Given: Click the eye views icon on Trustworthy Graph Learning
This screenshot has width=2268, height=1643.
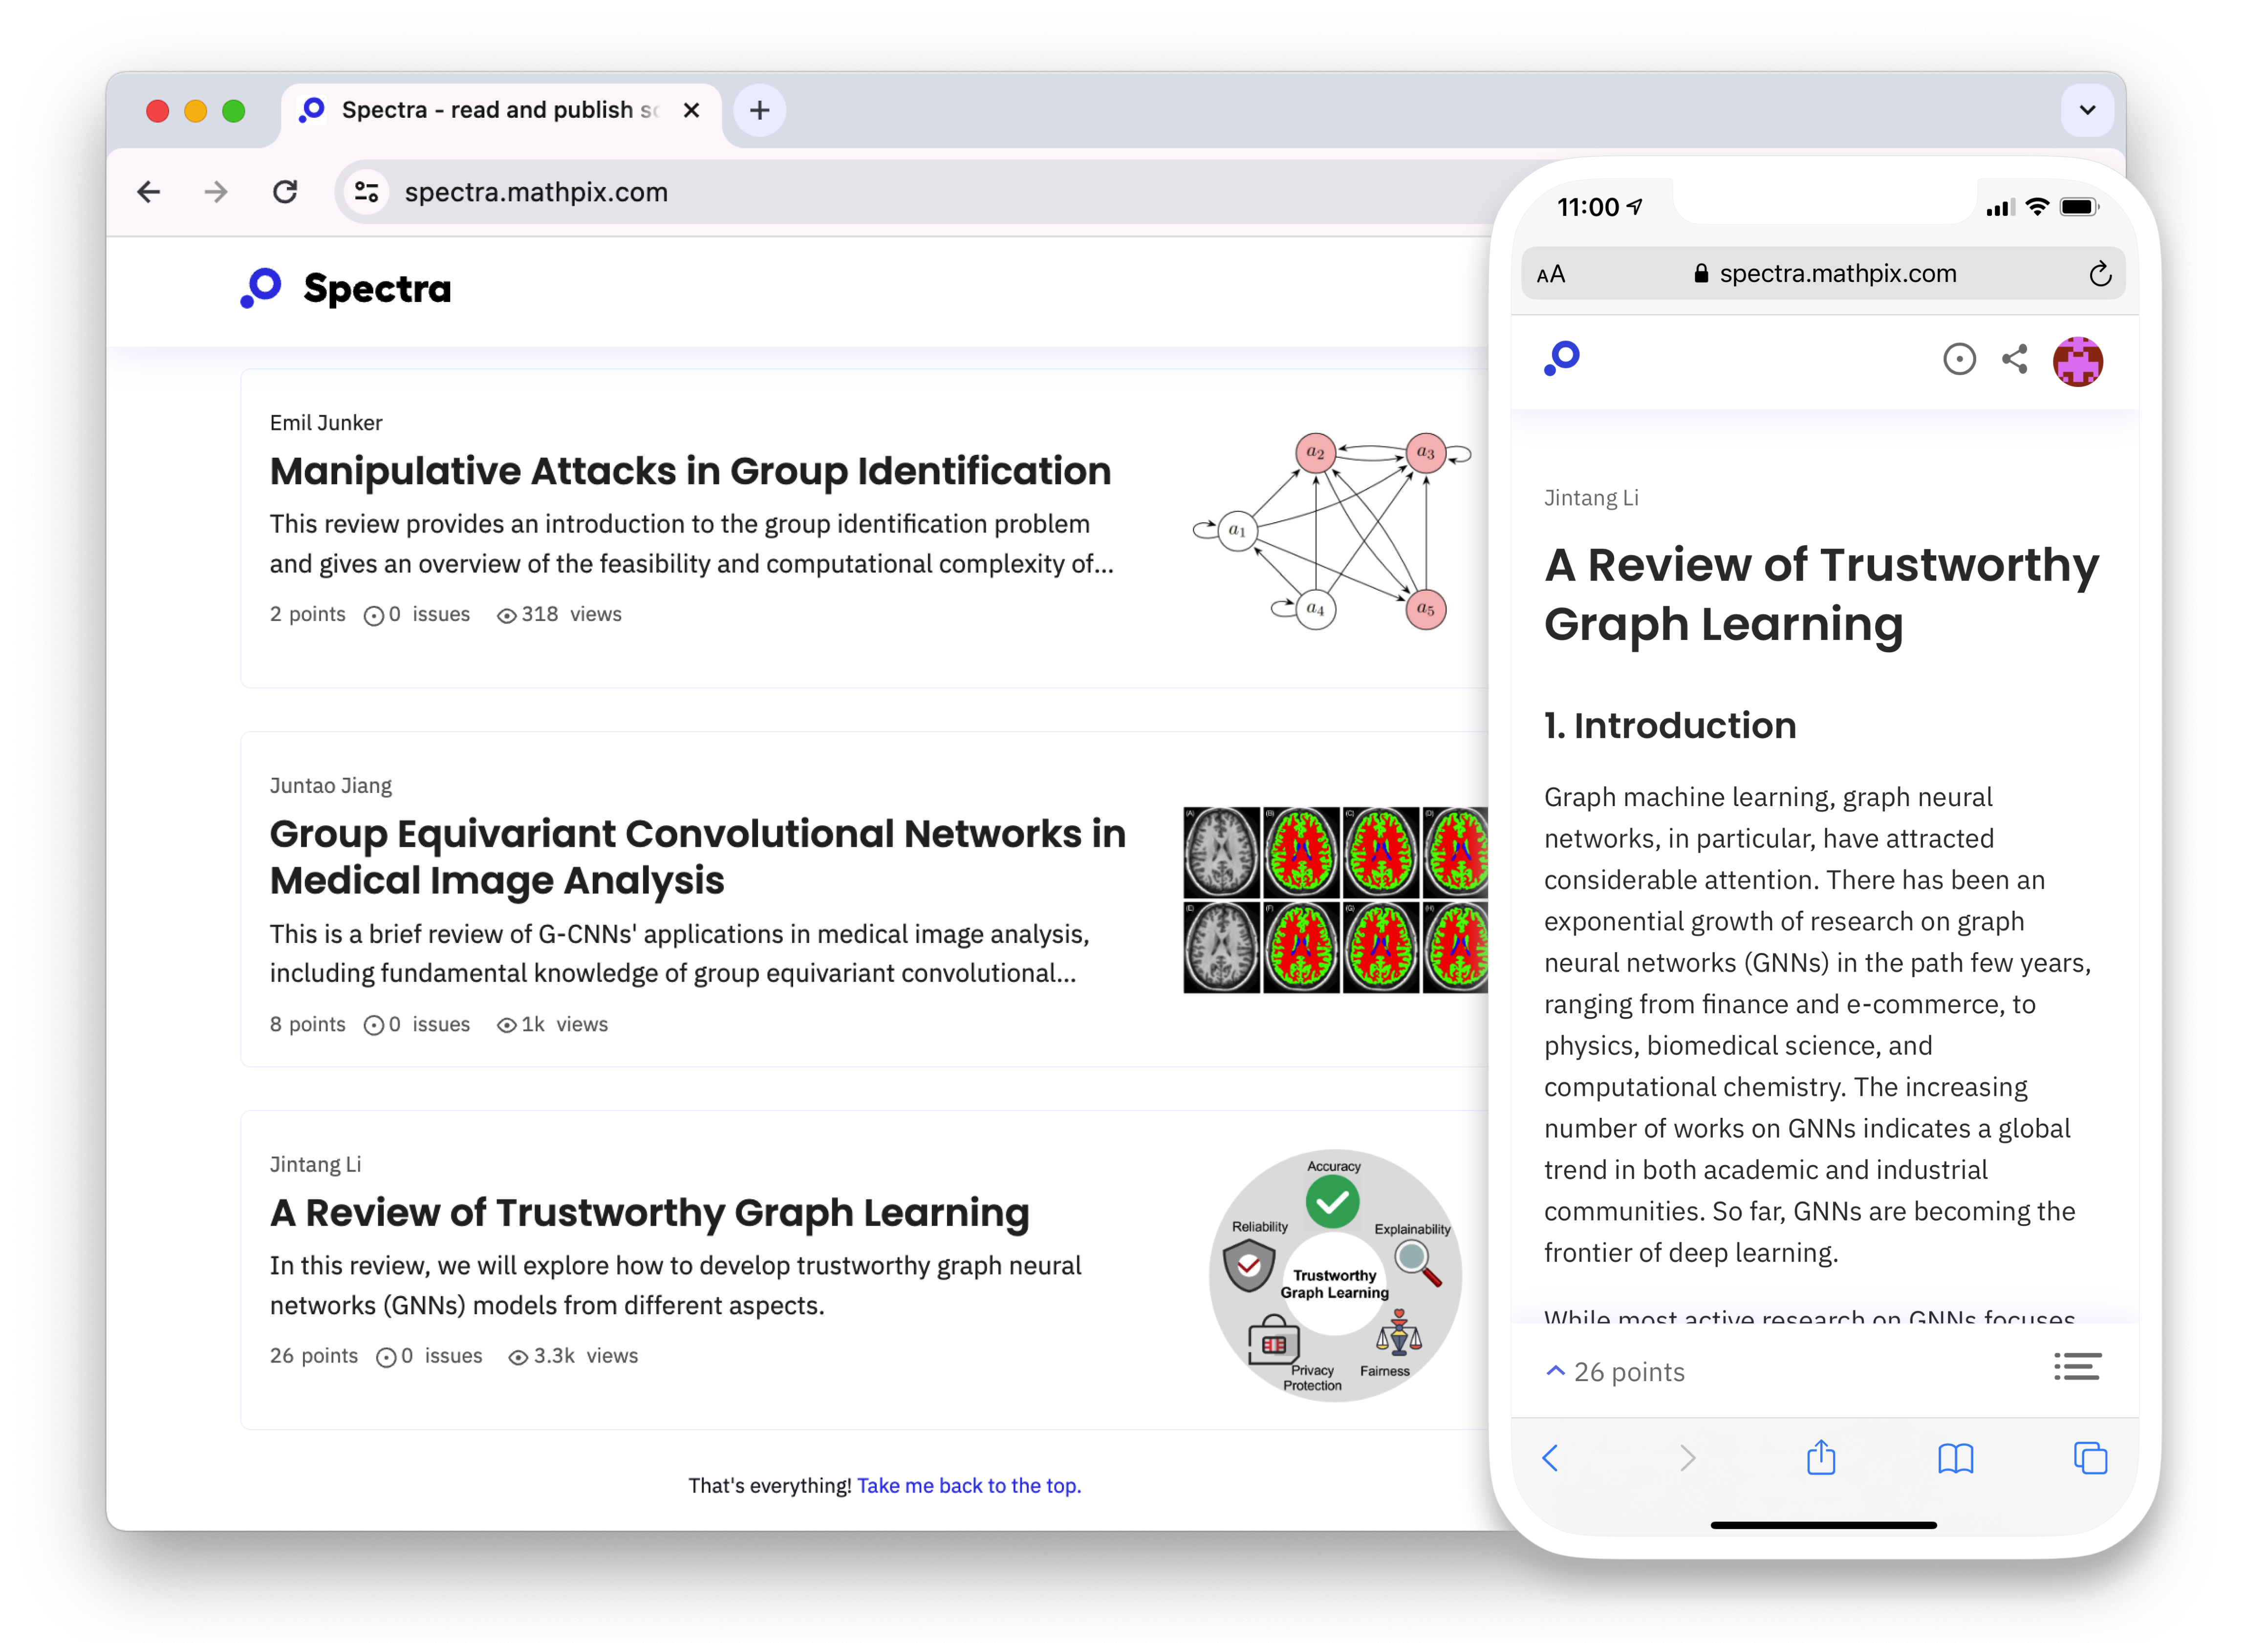Looking at the screenshot, I should tap(518, 1356).
